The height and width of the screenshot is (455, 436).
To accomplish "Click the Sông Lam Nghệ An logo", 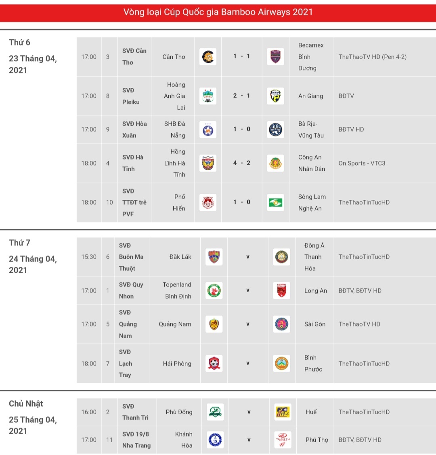I will [276, 202].
